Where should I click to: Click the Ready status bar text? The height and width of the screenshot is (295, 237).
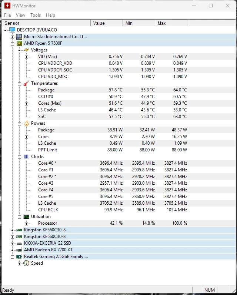click(x=8, y=290)
